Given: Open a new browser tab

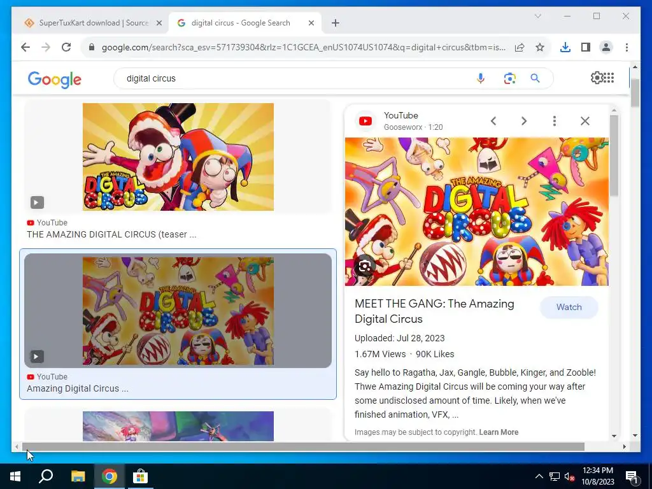Looking at the screenshot, I should [x=336, y=23].
